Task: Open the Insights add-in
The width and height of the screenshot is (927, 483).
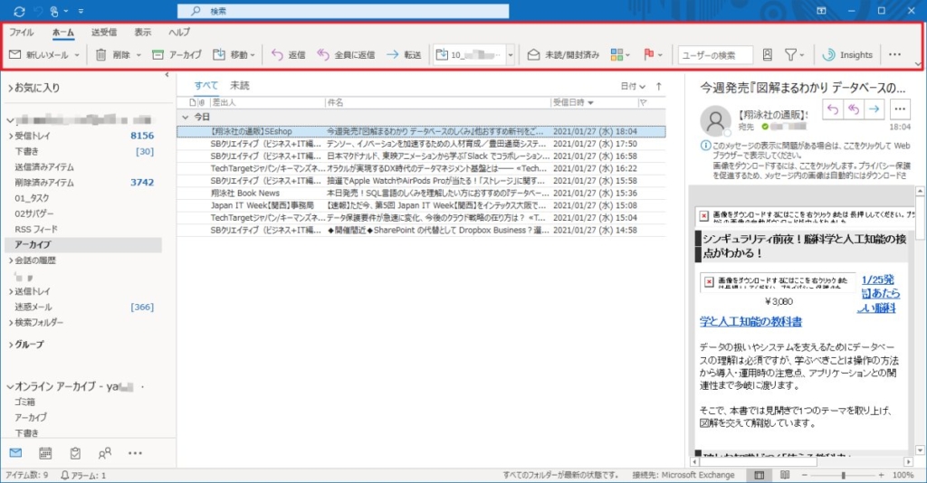Action: pyautogui.click(x=847, y=55)
